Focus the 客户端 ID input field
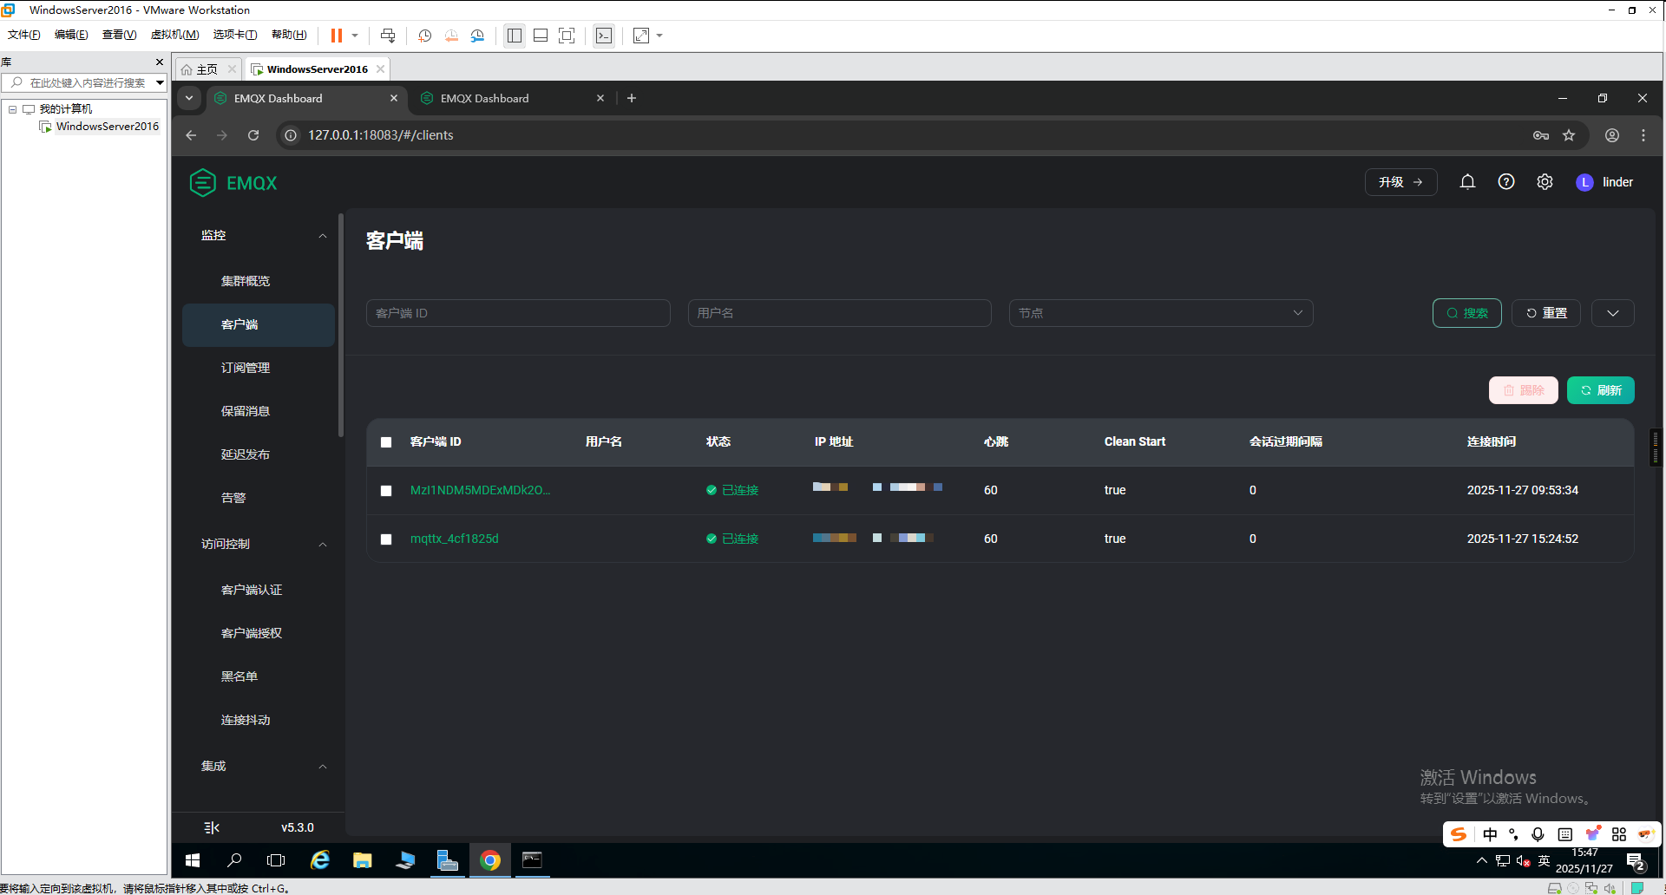 [x=518, y=313]
